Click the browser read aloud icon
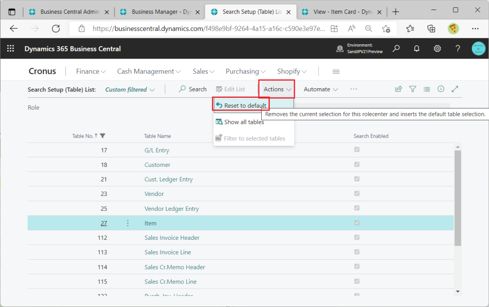489x307 pixels. [x=351, y=29]
